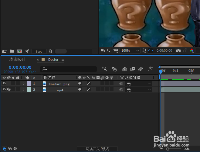Screen dimensions: 200x152
Task: Open composition mini-flowchart icon
Action: pos(104,69)
